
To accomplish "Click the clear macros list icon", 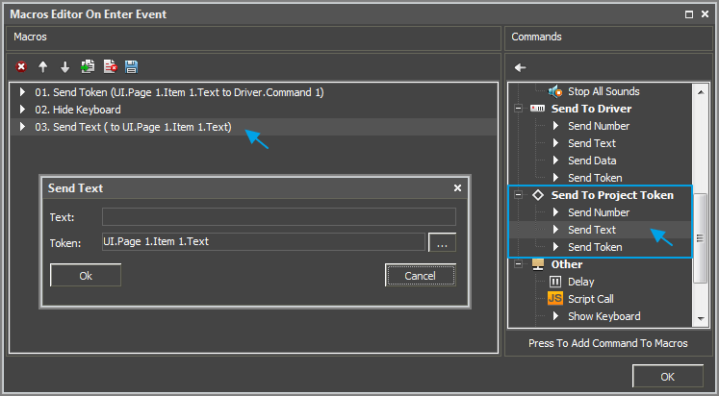I will [x=110, y=67].
